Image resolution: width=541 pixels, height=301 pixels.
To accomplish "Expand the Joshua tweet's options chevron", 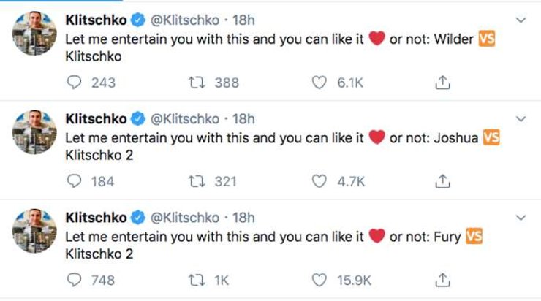I will pos(521,118).
